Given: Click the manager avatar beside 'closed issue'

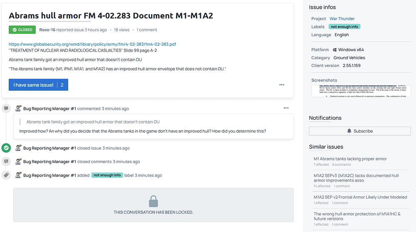Looking at the screenshot, I should pos(18,148).
